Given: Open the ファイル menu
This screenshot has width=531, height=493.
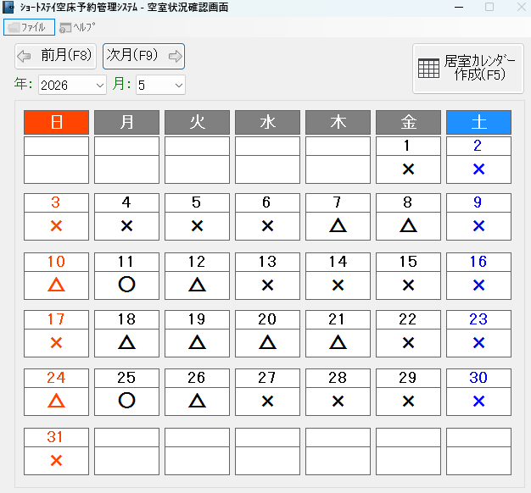Looking at the screenshot, I should pos(30,27).
